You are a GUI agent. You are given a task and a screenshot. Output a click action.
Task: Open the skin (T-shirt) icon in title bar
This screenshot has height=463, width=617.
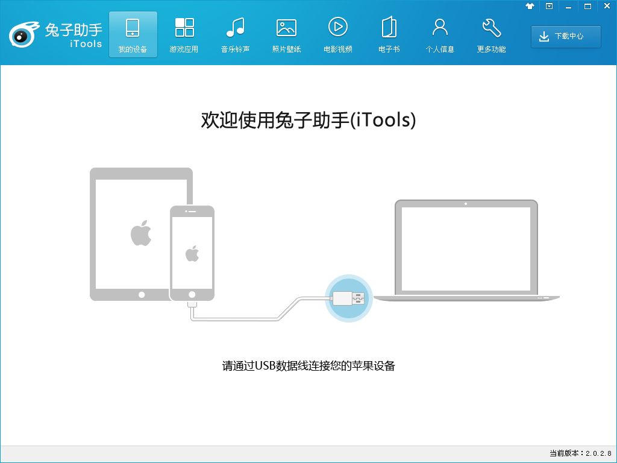point(530,6)
